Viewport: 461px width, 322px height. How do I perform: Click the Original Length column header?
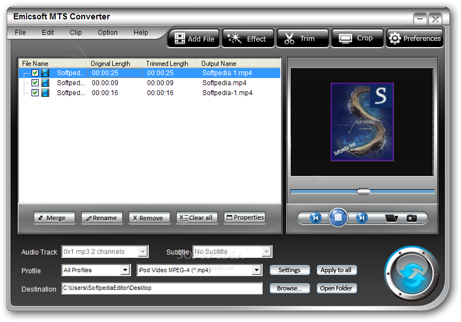tap(114, 63)
